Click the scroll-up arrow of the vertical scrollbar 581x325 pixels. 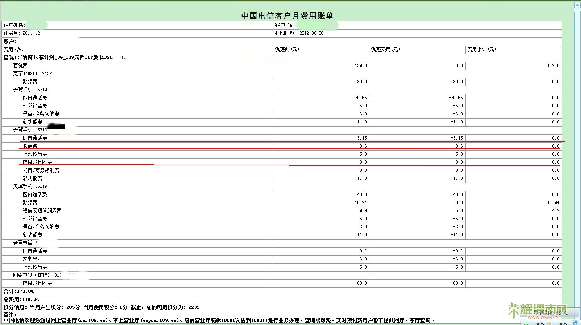click(577, 5)
